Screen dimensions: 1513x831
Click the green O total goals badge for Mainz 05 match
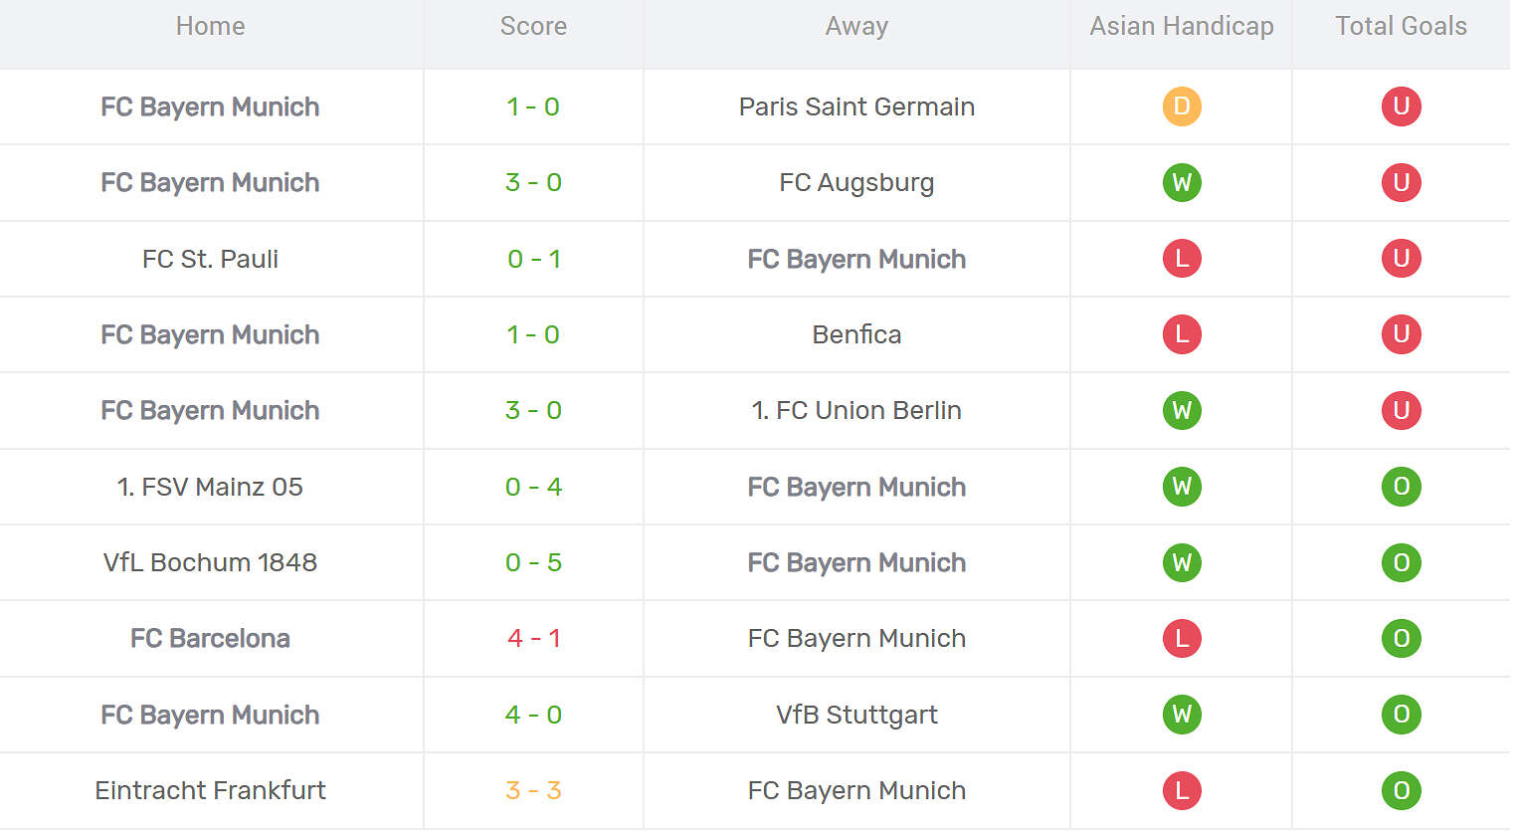[1401, 487]
